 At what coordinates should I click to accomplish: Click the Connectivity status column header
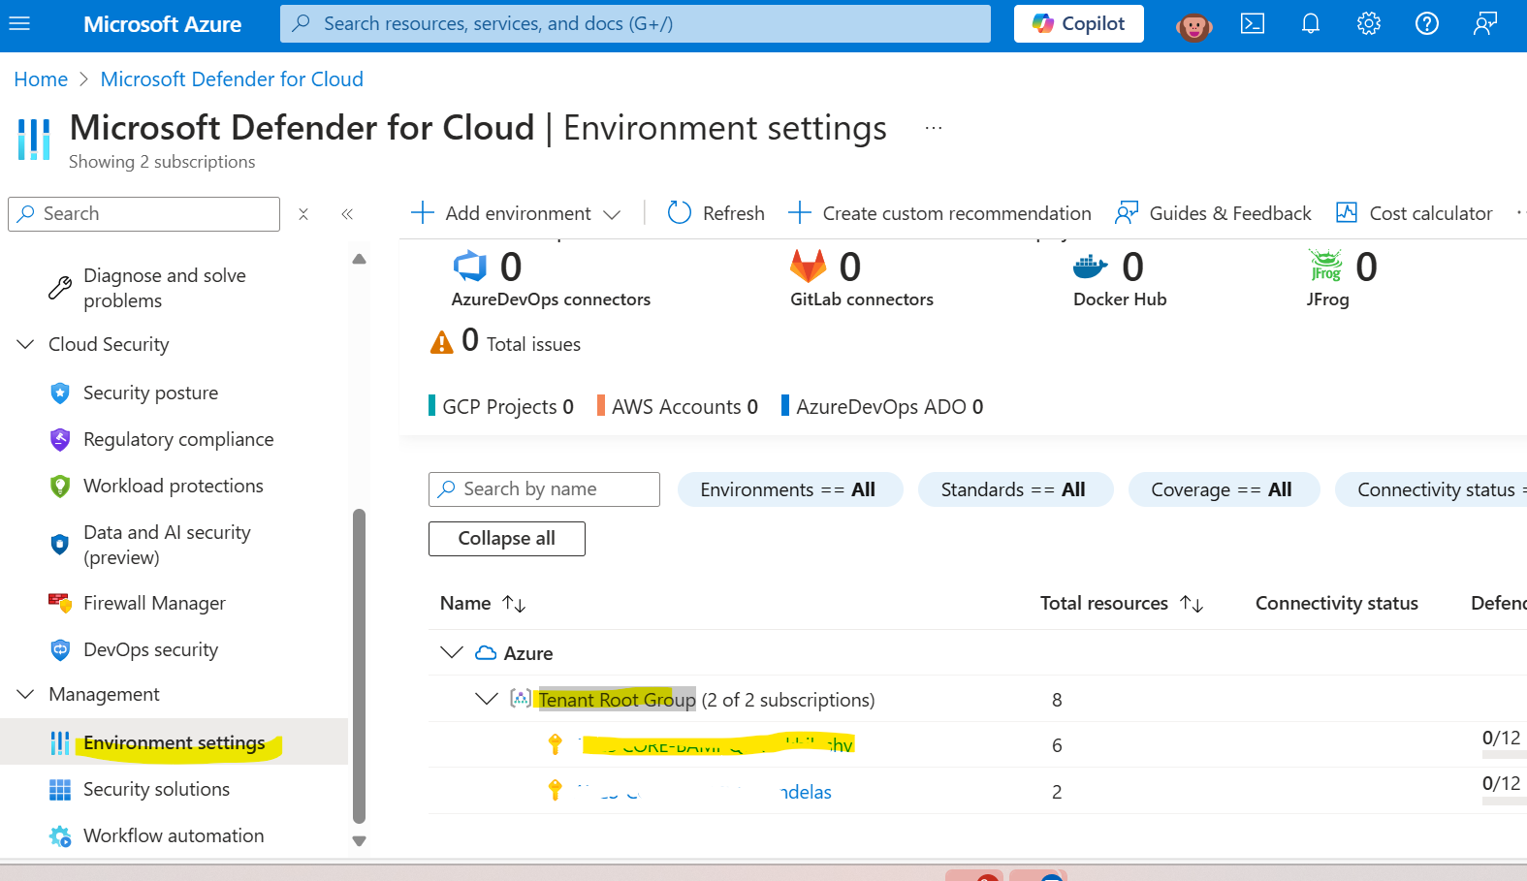tap(1337, 603)
